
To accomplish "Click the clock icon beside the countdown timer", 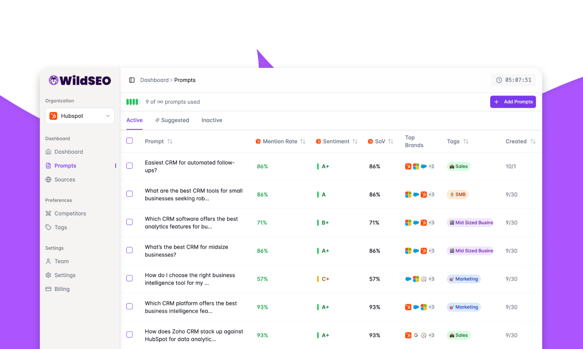I will 498,79.
